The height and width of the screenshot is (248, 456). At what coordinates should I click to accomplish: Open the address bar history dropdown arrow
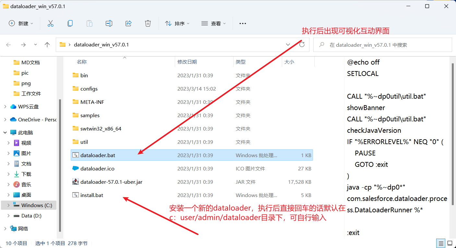[x=288, y=44]
